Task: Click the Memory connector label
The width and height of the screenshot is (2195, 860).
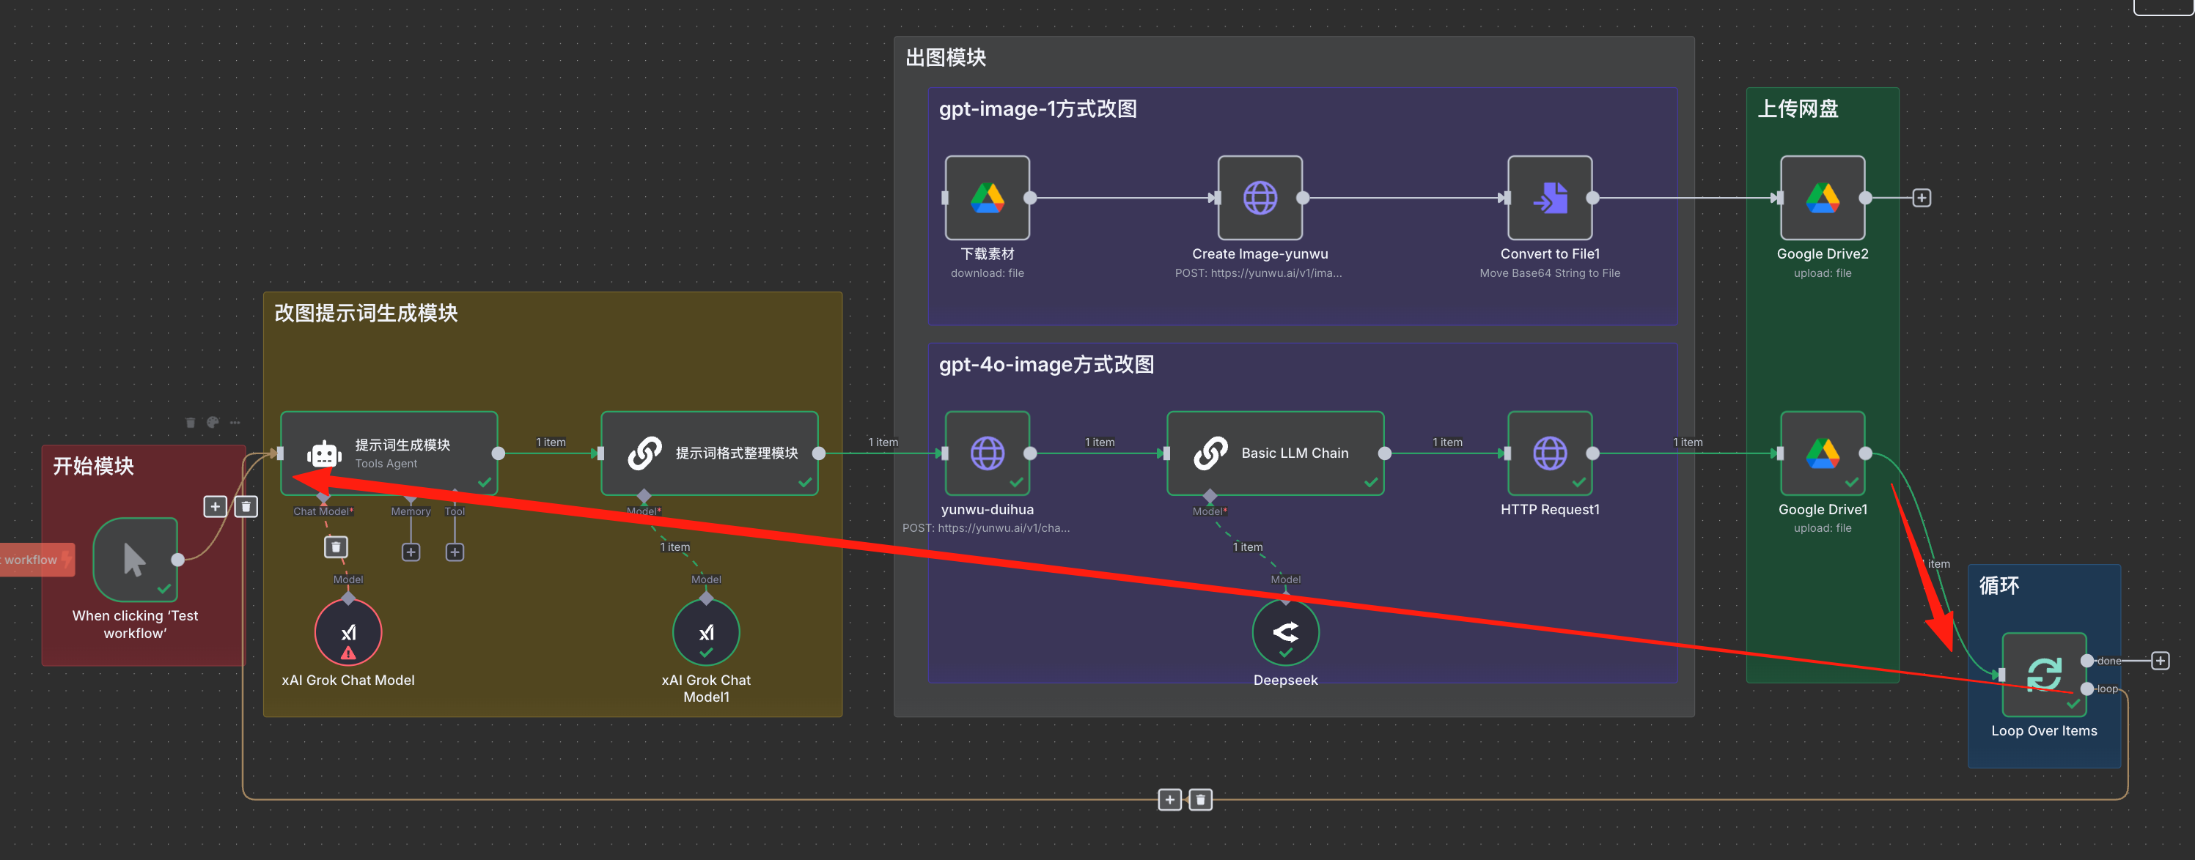Action: (x=411, y=511)
